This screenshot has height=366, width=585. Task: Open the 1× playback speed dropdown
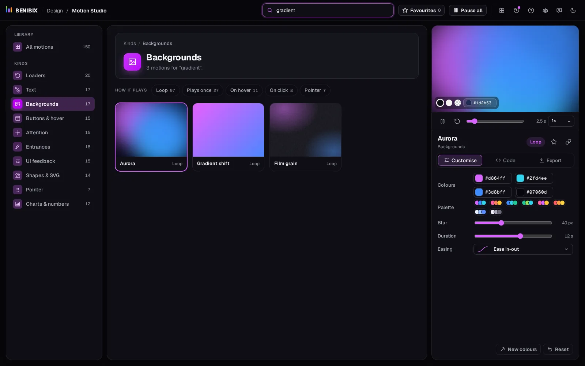tap(561, 121)
